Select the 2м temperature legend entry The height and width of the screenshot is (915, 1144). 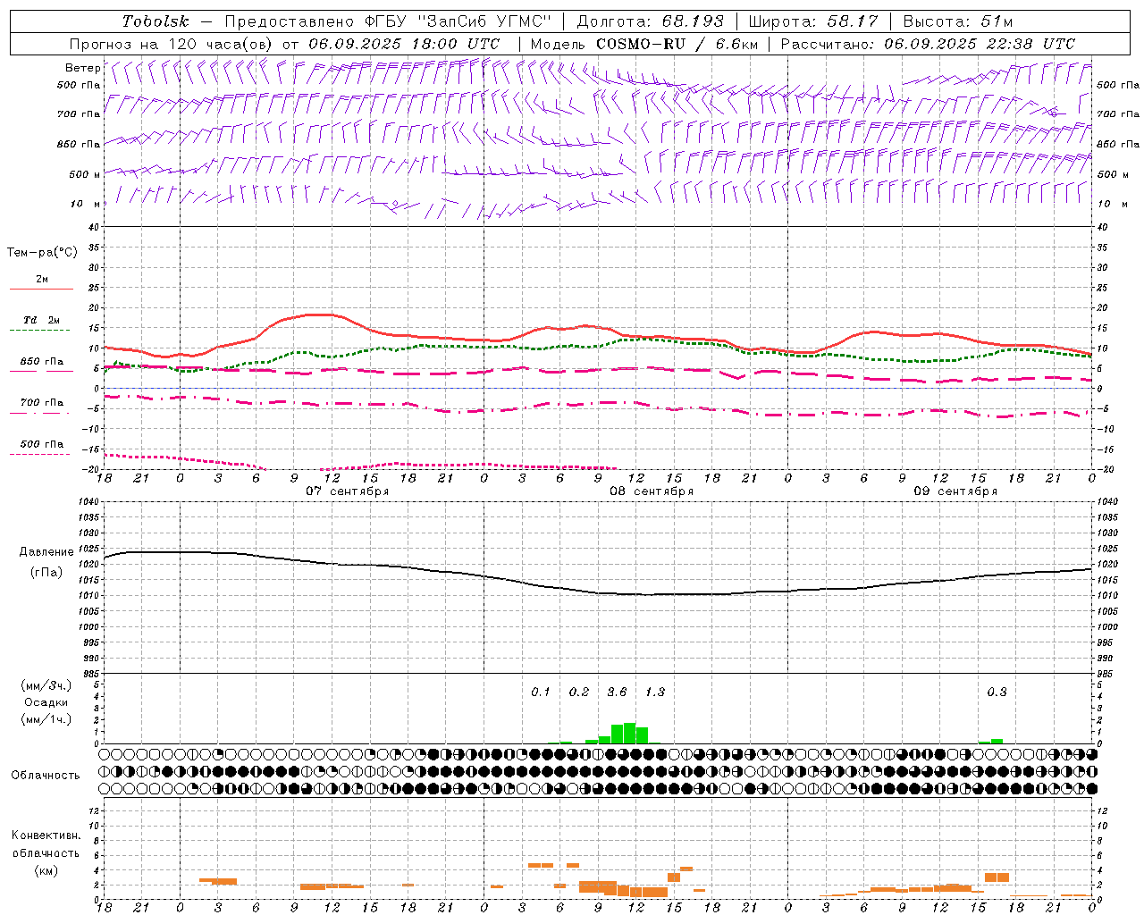(42, 279)
